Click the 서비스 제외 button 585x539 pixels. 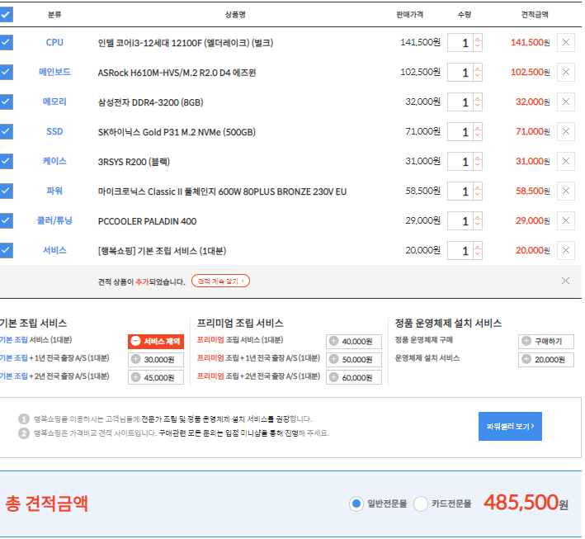click(156, 341)
